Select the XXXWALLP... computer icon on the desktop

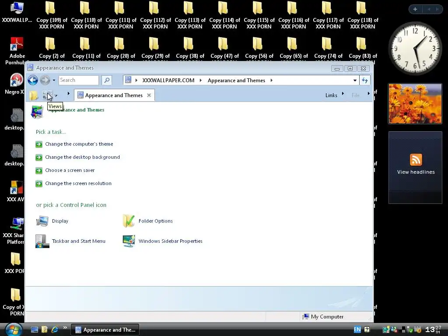point(17,13)
